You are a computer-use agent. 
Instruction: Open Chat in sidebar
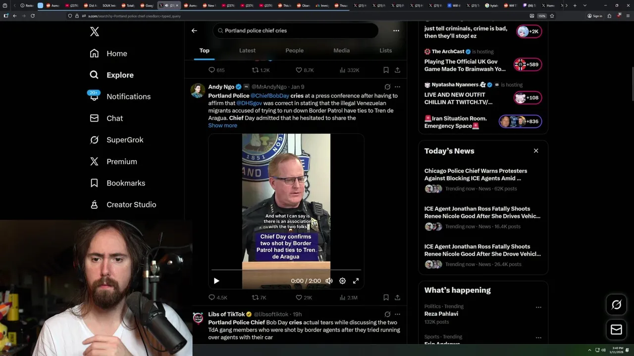coord(106,118)
